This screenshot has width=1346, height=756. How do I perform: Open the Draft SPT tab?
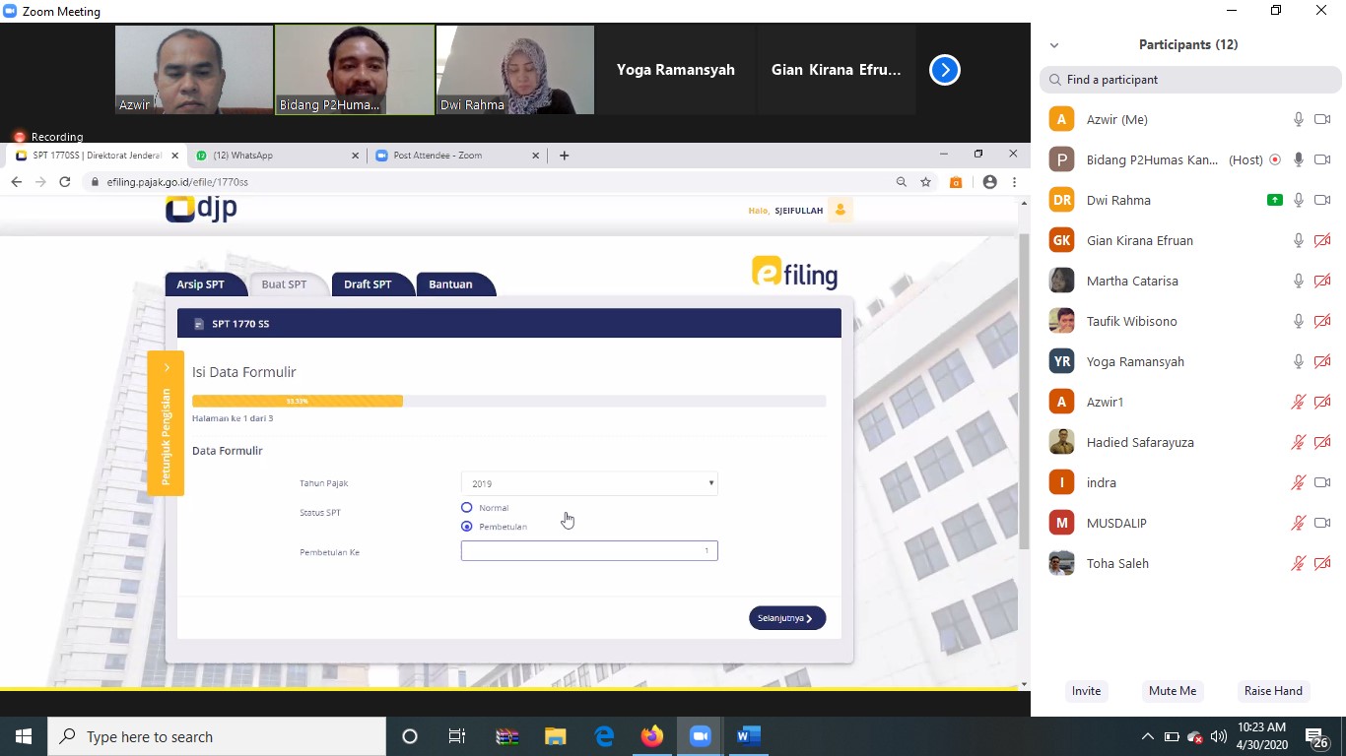click(368, 284)
